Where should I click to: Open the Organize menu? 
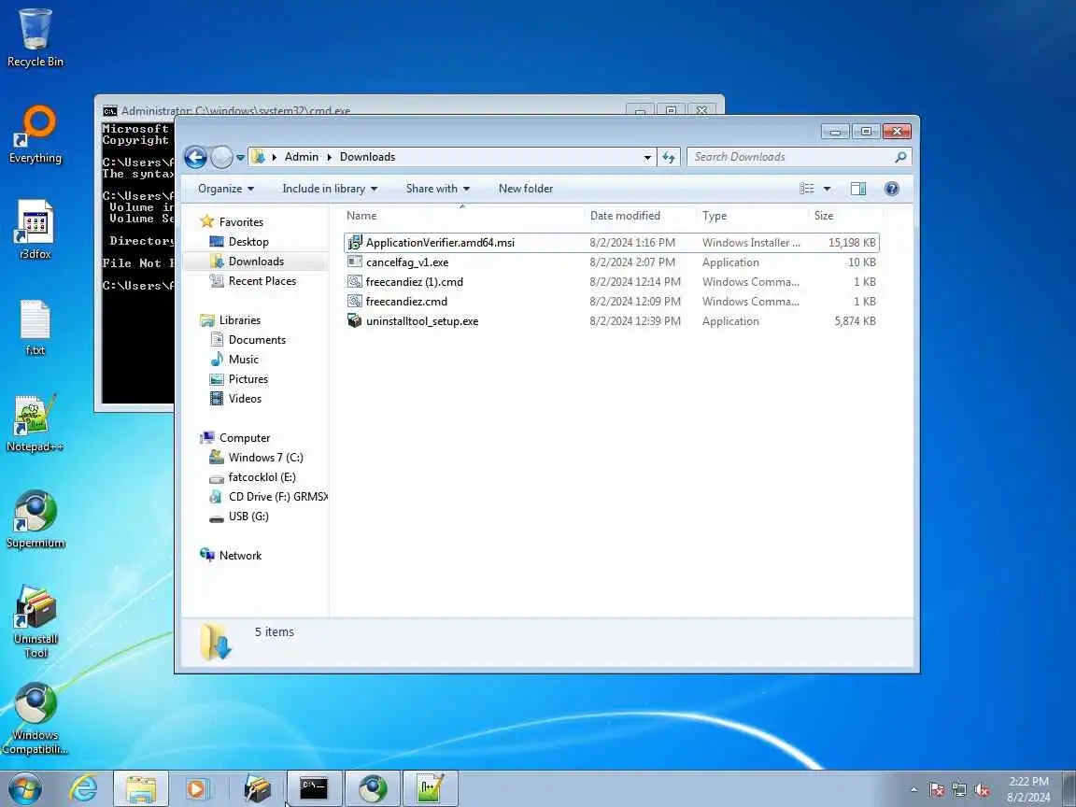tap(226, 189)
